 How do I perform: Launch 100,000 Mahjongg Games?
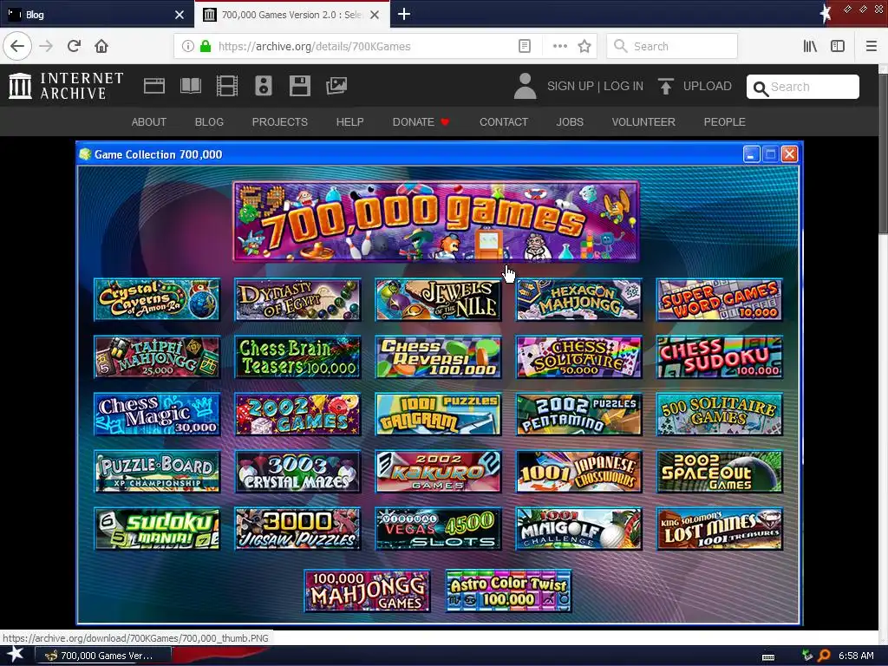tap(367, 591)
